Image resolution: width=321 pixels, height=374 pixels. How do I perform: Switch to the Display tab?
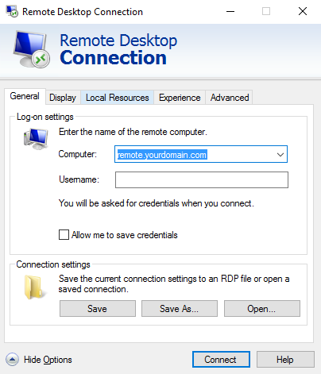pyautogui.click(x=63, y=98)
